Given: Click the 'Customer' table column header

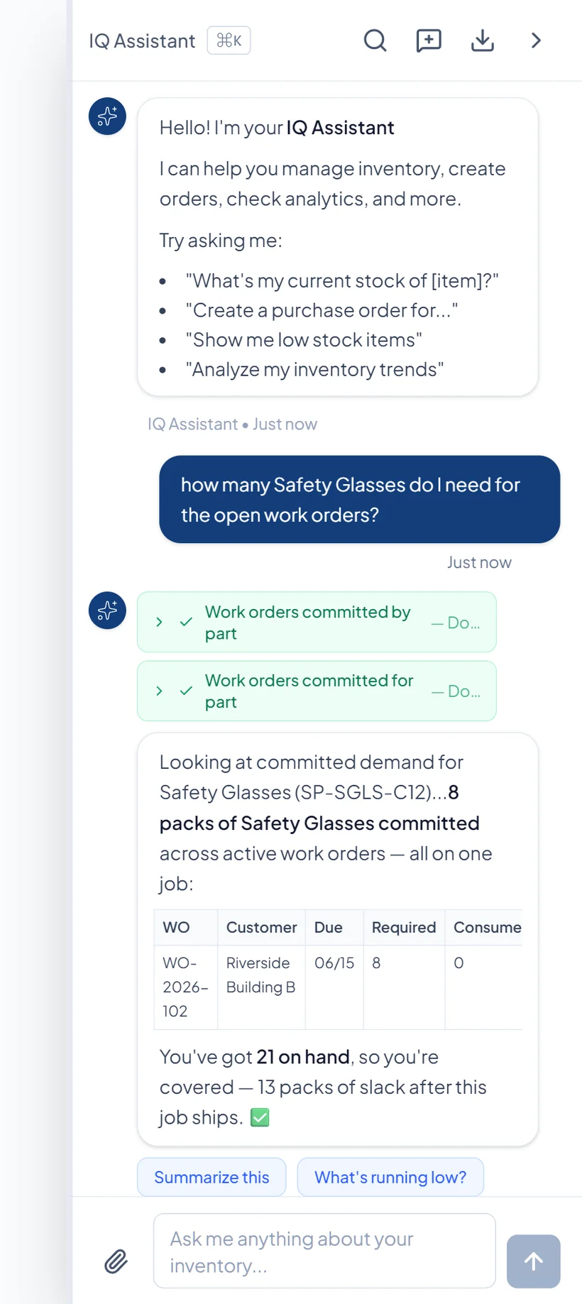Looking at the screenshot, I should (261, 927).
